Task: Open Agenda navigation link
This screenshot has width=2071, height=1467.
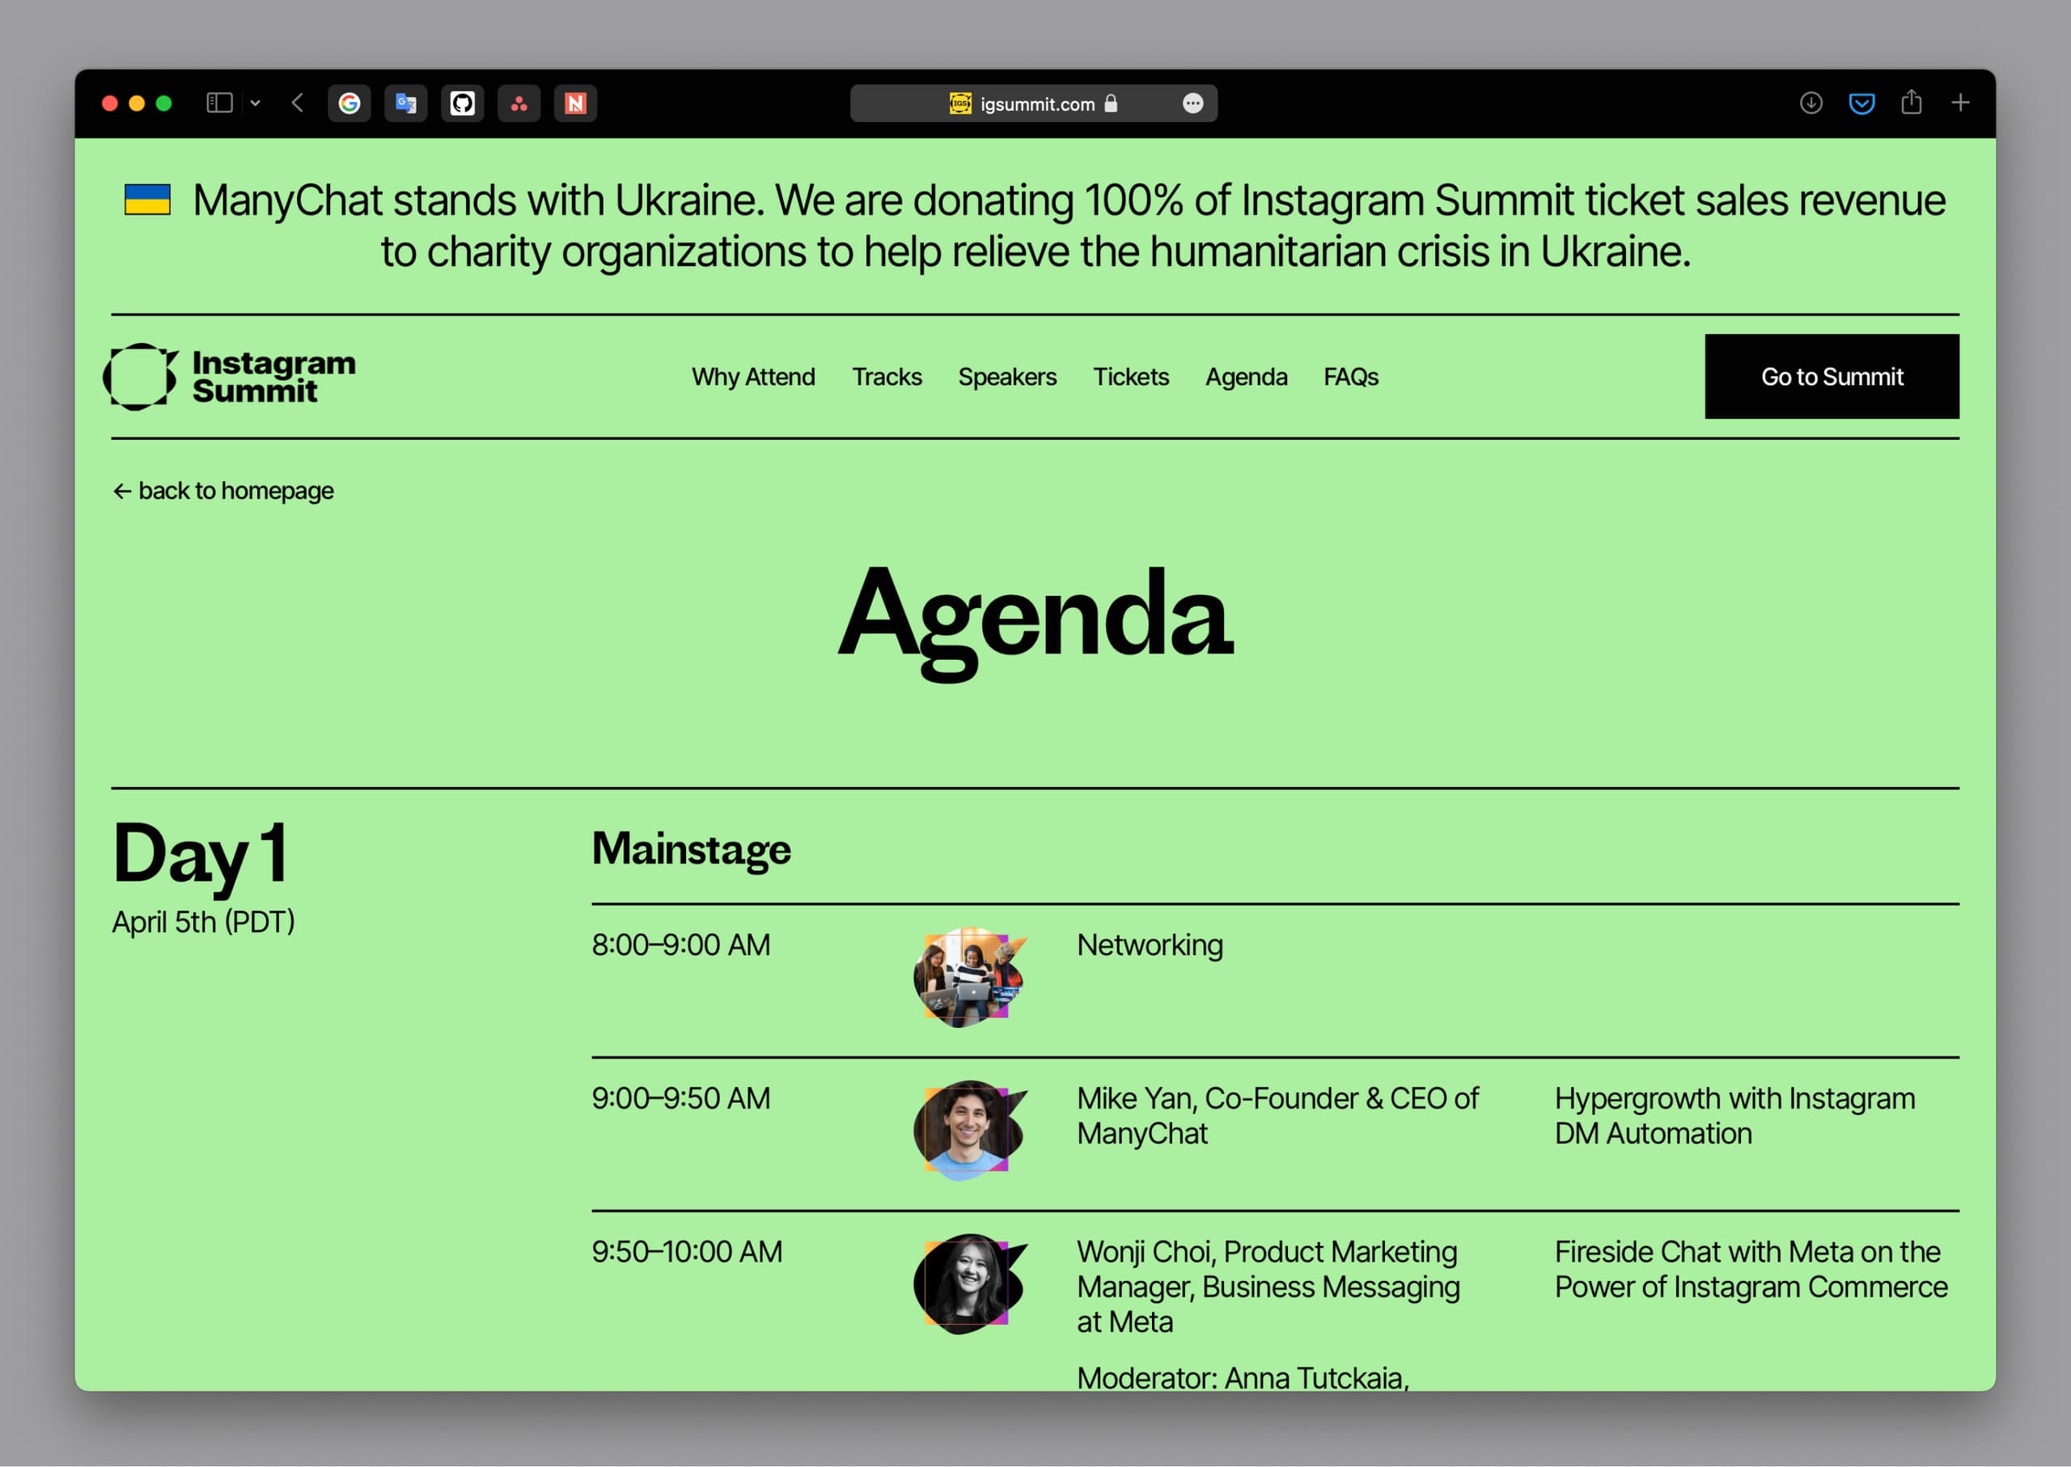Action: click(1247, 377)
